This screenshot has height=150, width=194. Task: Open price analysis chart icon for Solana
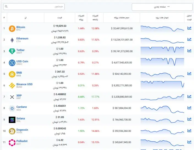click(189, 119)
